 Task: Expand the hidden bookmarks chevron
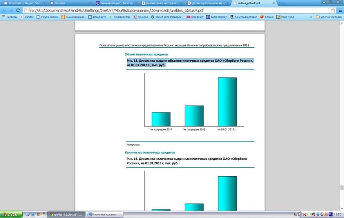pos(312,17)
